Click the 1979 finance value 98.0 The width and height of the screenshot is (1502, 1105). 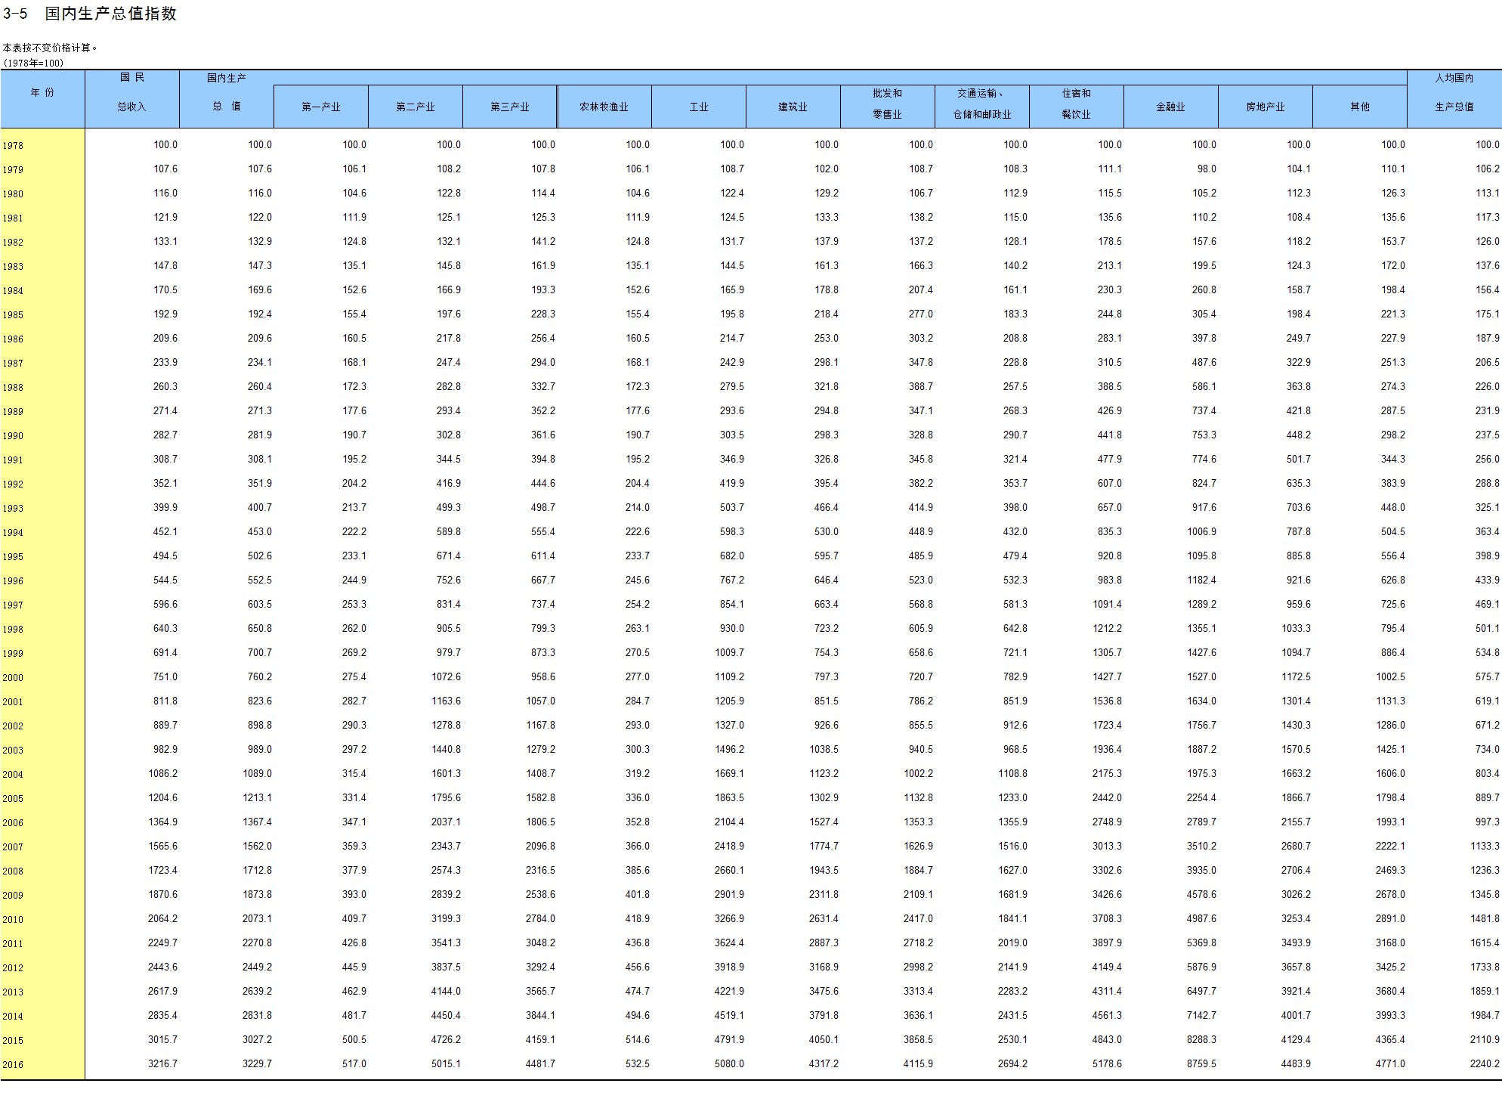pos(1207,169)
